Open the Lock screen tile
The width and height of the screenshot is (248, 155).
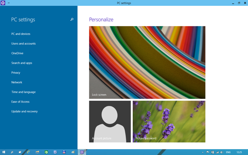point(147,62)
